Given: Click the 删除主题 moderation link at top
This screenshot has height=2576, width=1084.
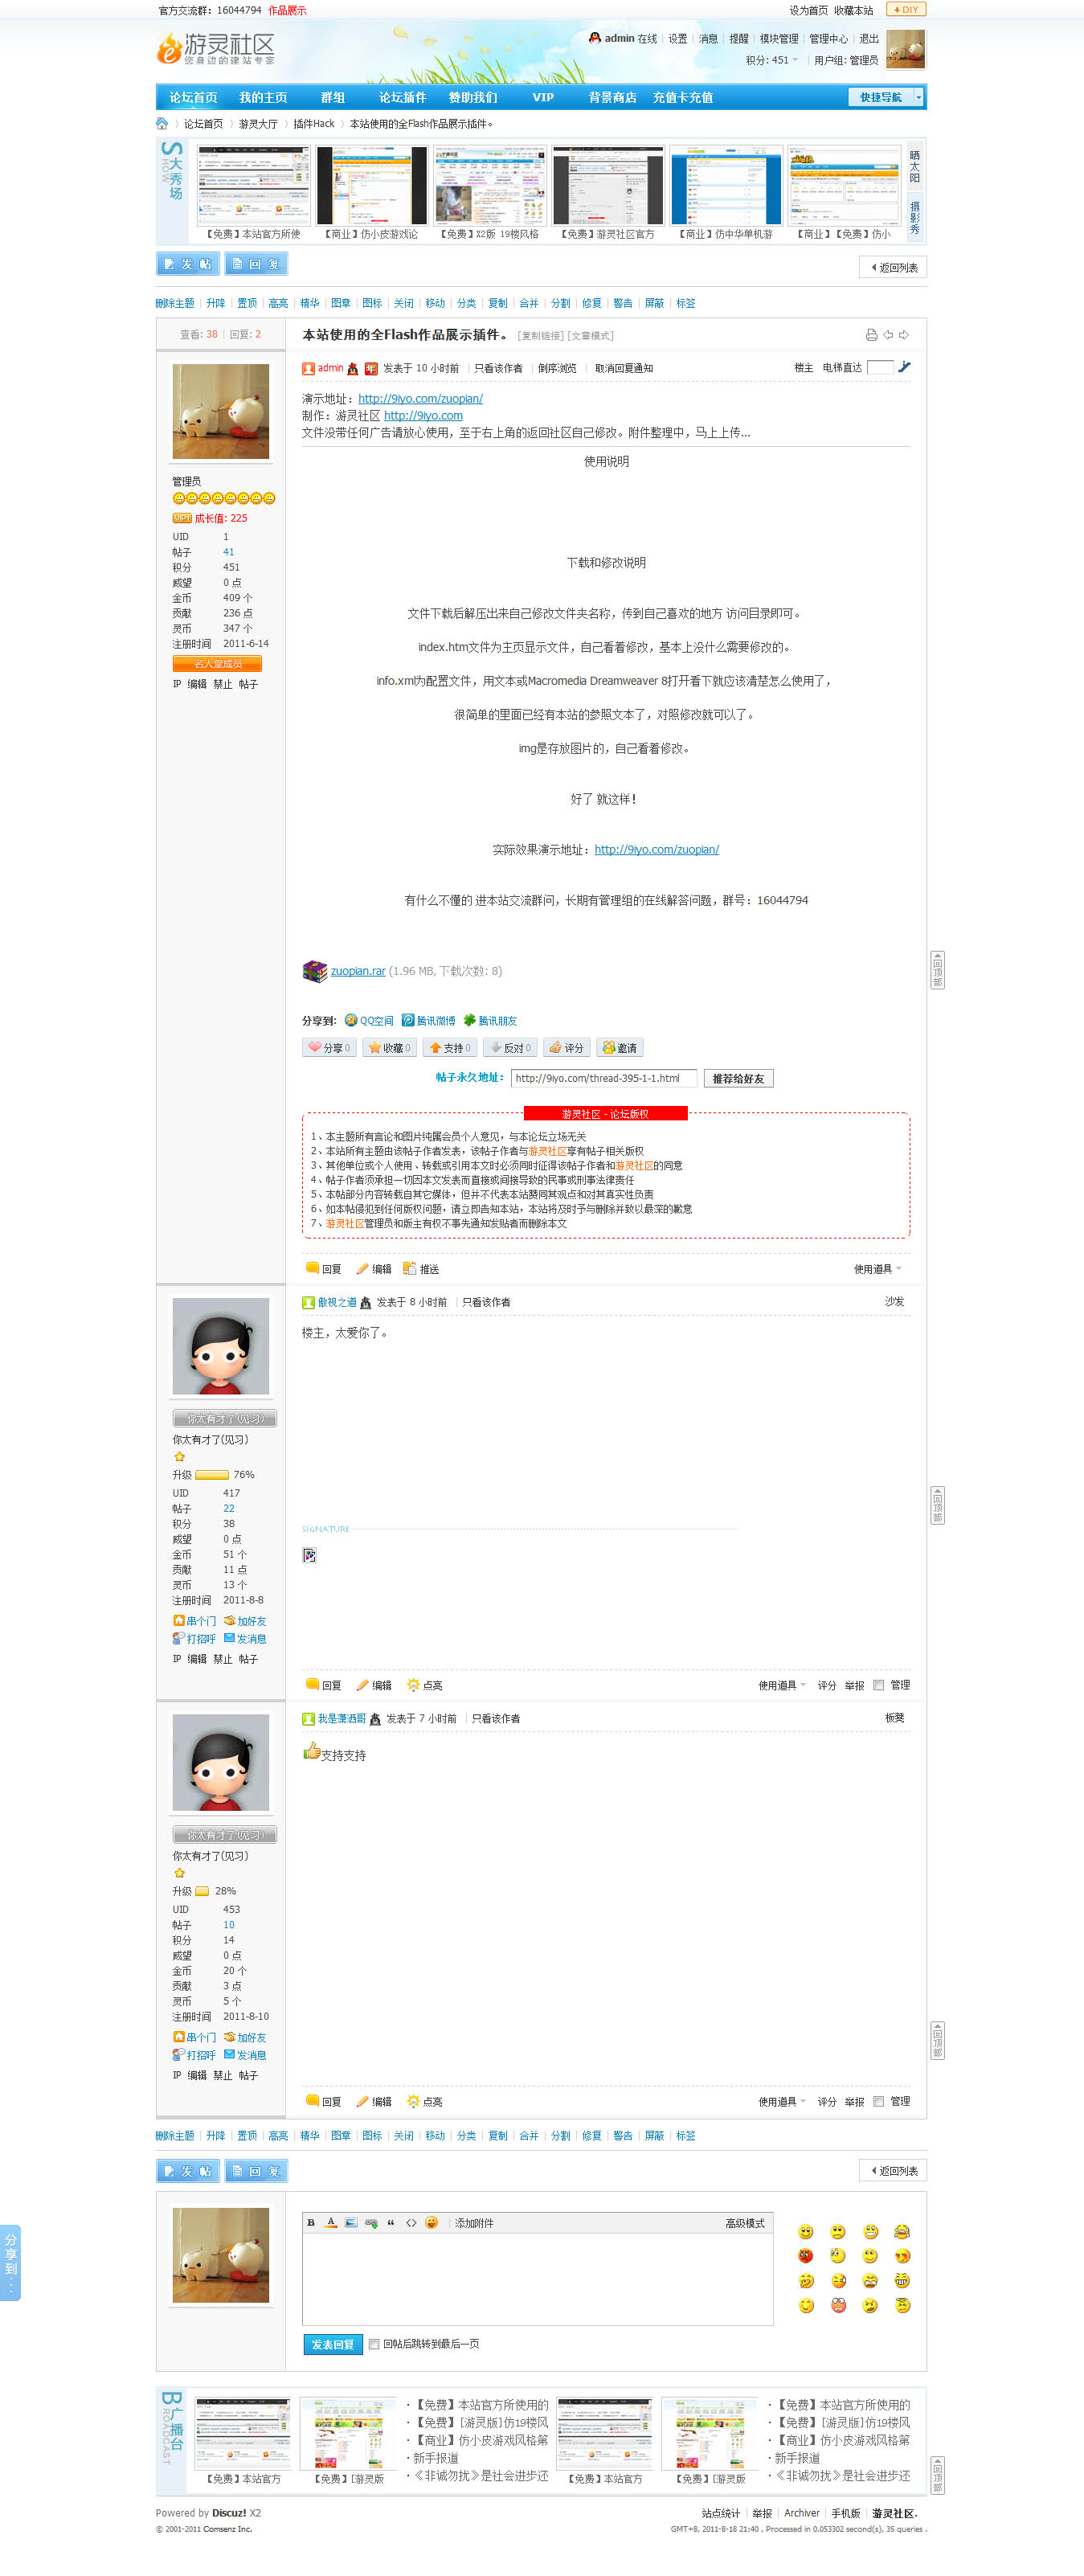Looking at the screenshot, I should coord(175,303).
